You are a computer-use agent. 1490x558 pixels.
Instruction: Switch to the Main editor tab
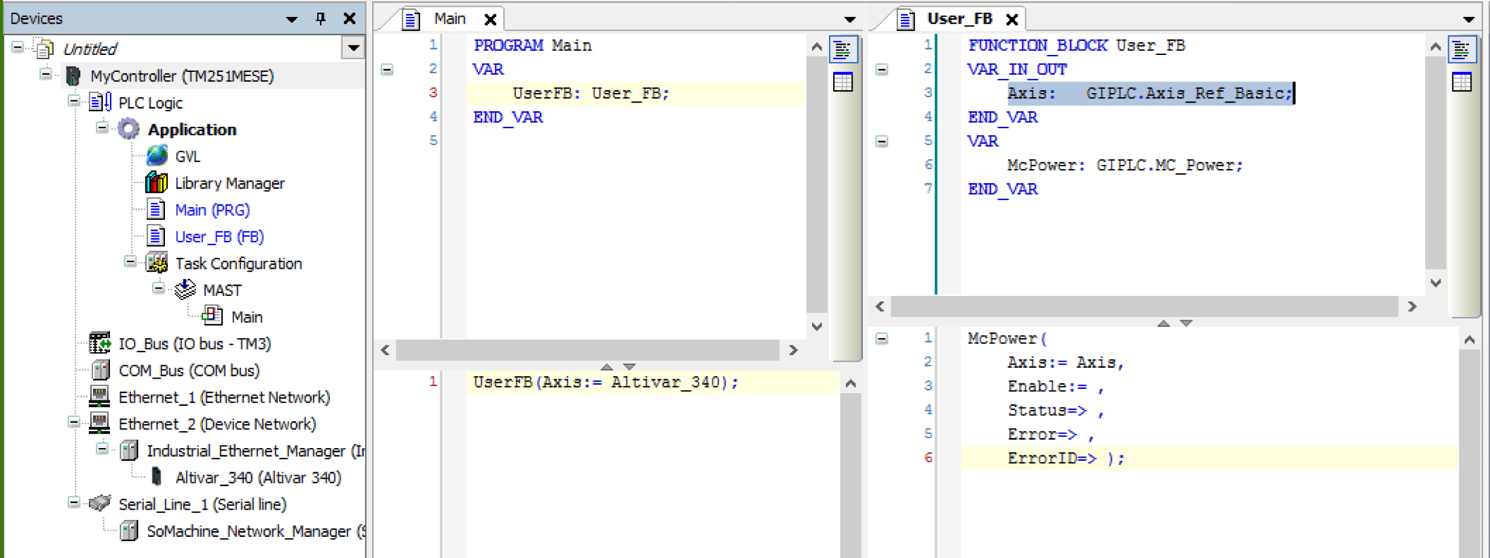450,19
